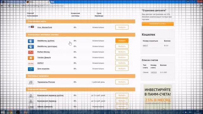Click the orange deposit button under Страховка депозита
The width and height of the screenshot is (203, 114).
point(158,24)
